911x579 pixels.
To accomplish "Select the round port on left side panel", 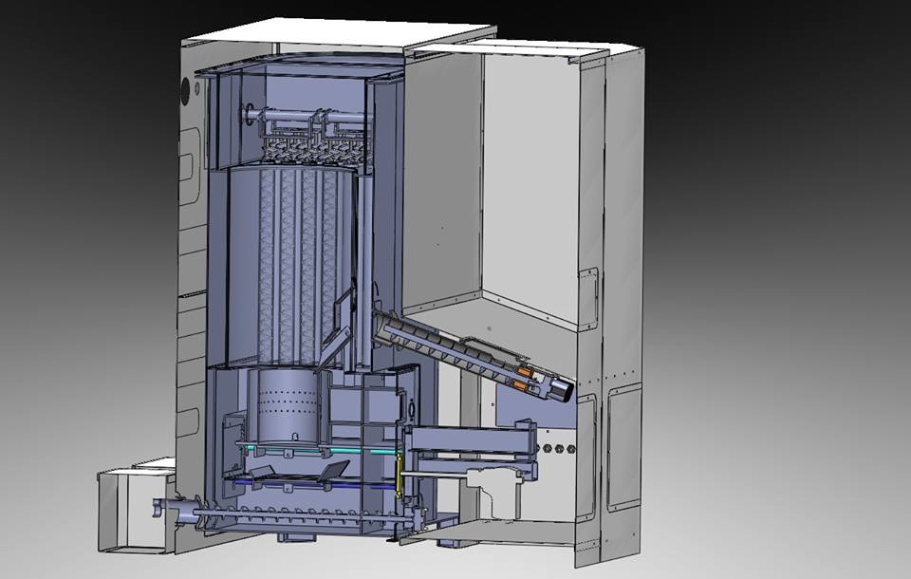I will 185,92.
